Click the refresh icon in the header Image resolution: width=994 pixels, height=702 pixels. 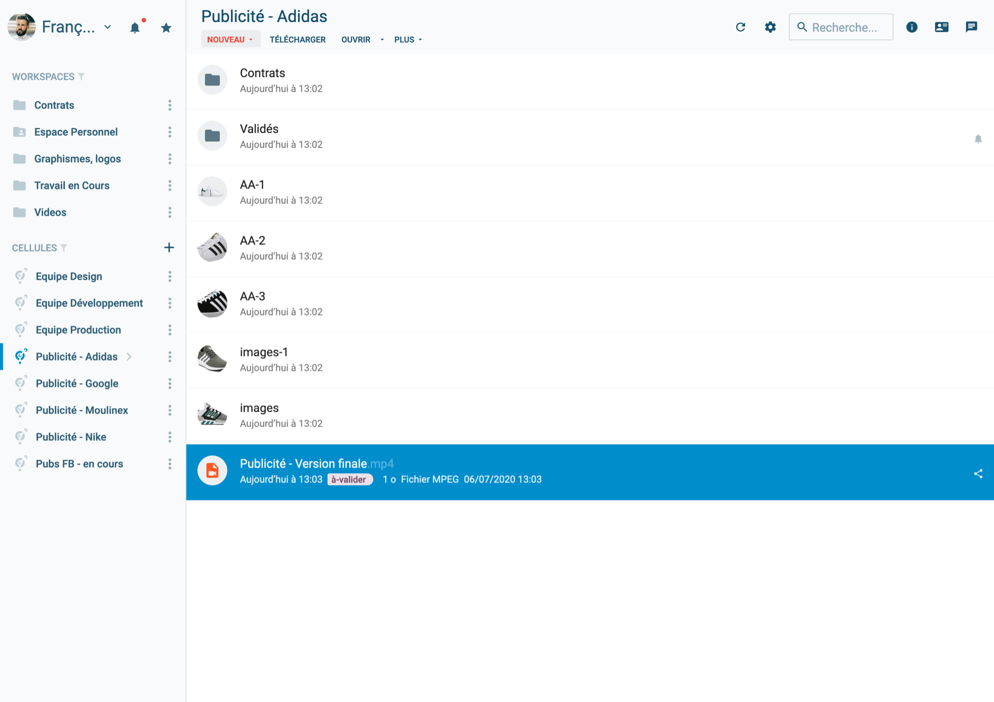pos(740,27)
